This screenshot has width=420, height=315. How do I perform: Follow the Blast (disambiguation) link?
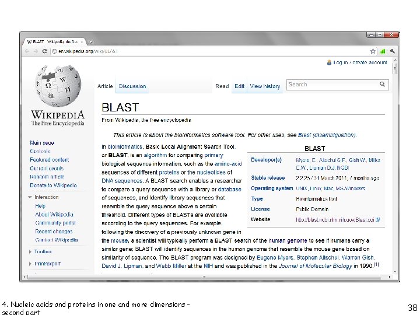tap(327, 135)
